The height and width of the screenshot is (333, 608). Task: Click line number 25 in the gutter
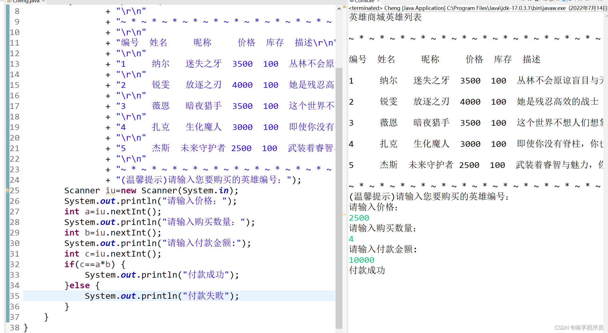coord(15,190)
